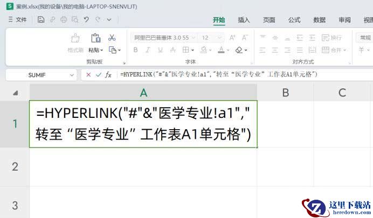Undo the last action

[86, 20]
